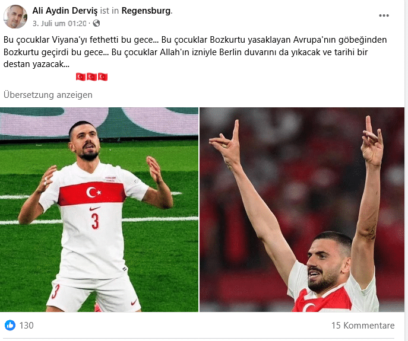
Task: View the 130 reactions count
Action: click(x=27, y=326)
